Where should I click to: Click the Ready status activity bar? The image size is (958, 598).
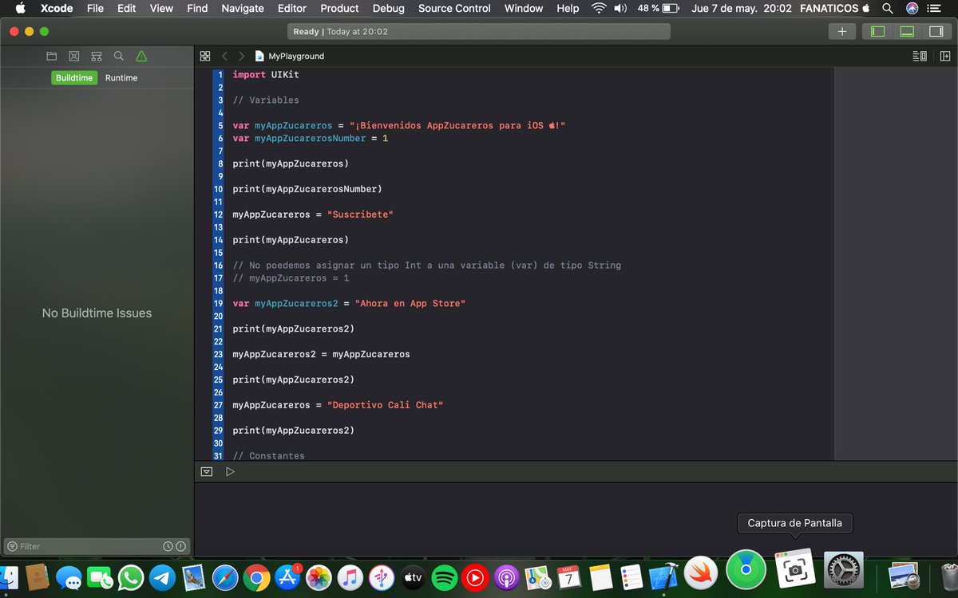[478, 31]
